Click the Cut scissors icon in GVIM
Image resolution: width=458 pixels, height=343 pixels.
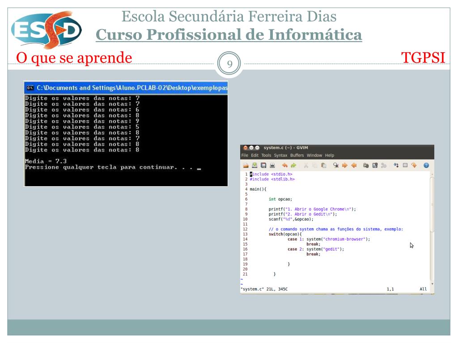(306, 165)
